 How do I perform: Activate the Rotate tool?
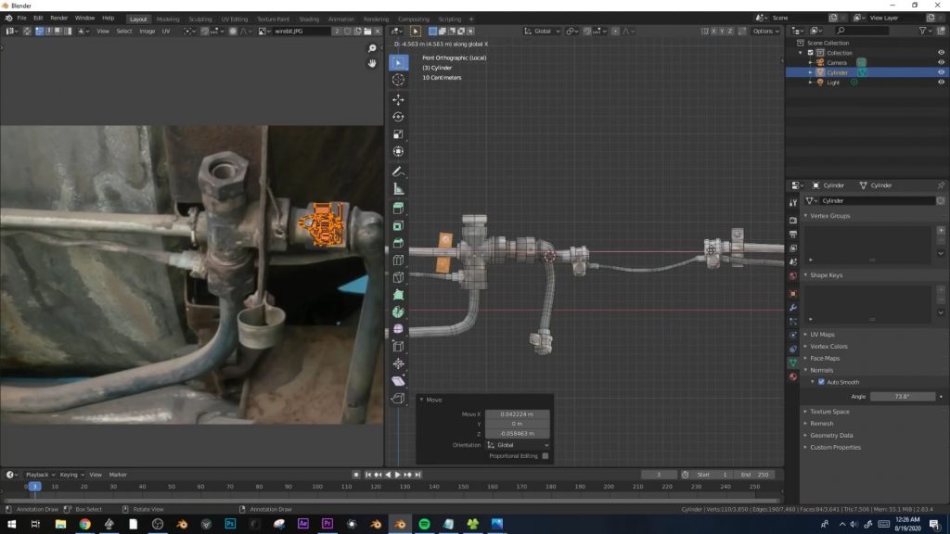click(398, 117)
